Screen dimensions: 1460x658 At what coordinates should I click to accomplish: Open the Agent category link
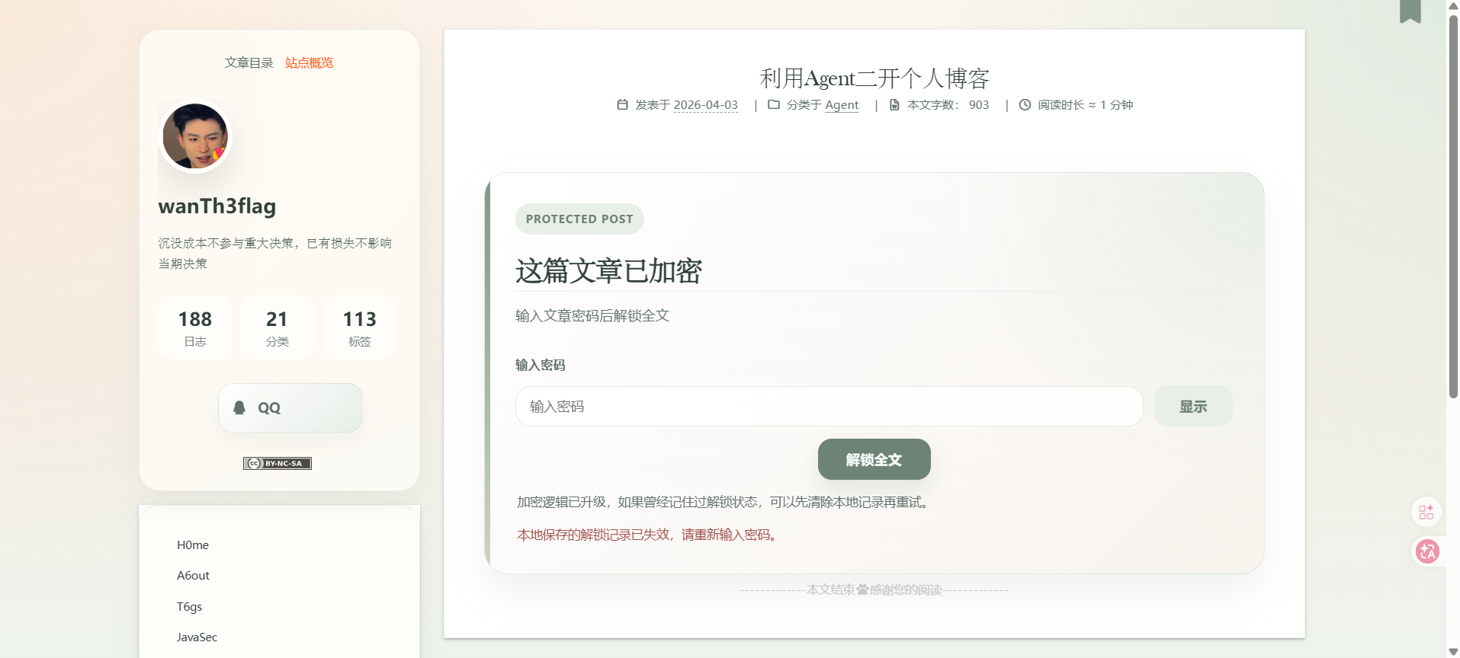841,105
